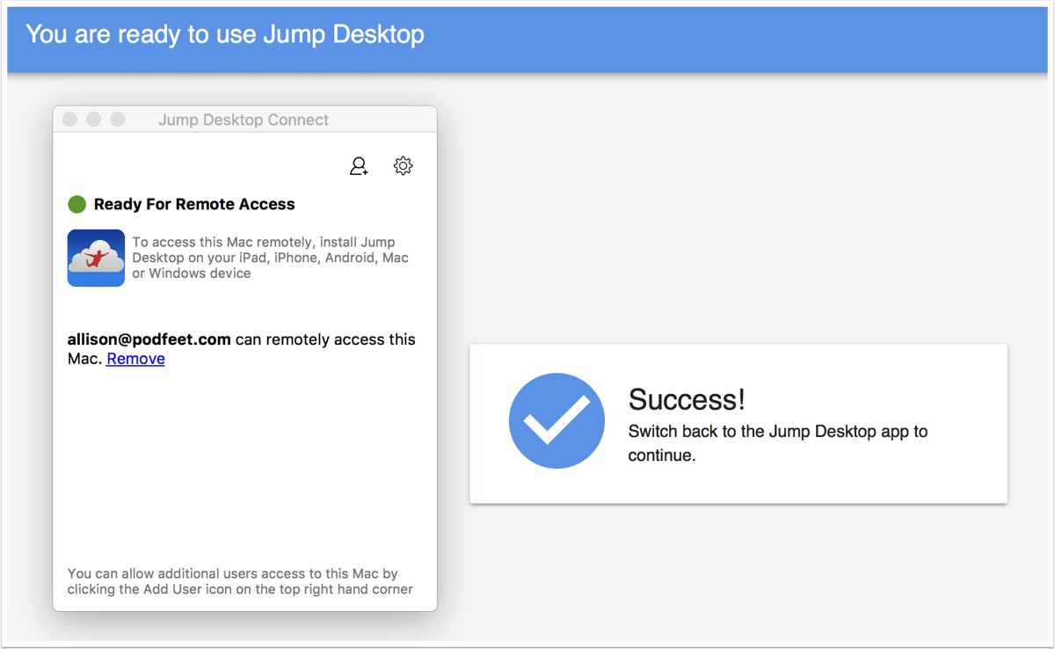This screenshot has width=1055, height=649.
Task: Maximize the Jump Desktop Connect window
Action: [x=118, y=120]
